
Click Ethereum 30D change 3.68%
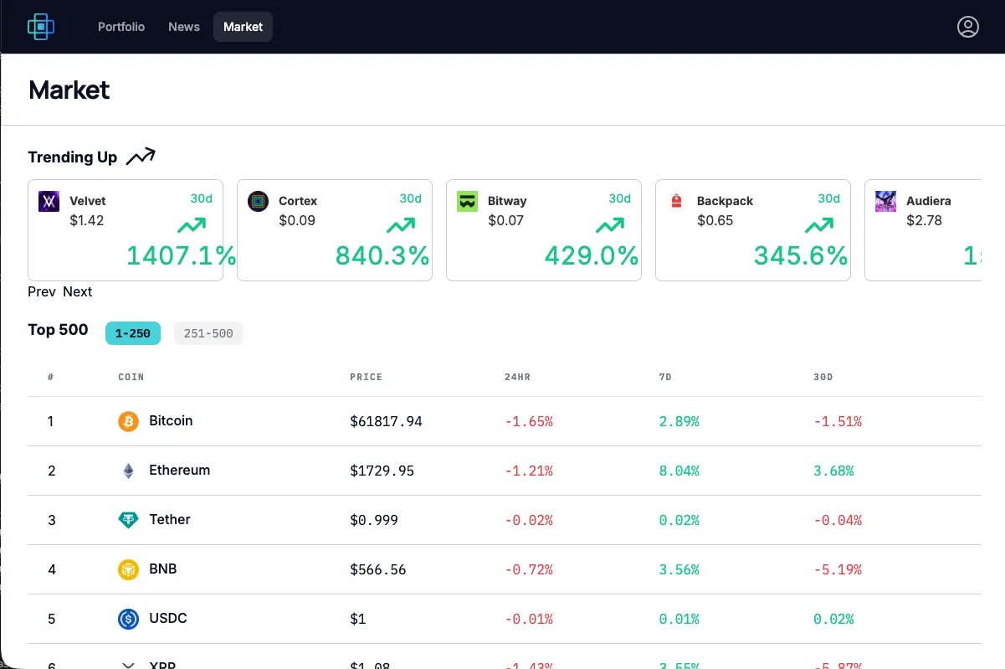(833, 471)
